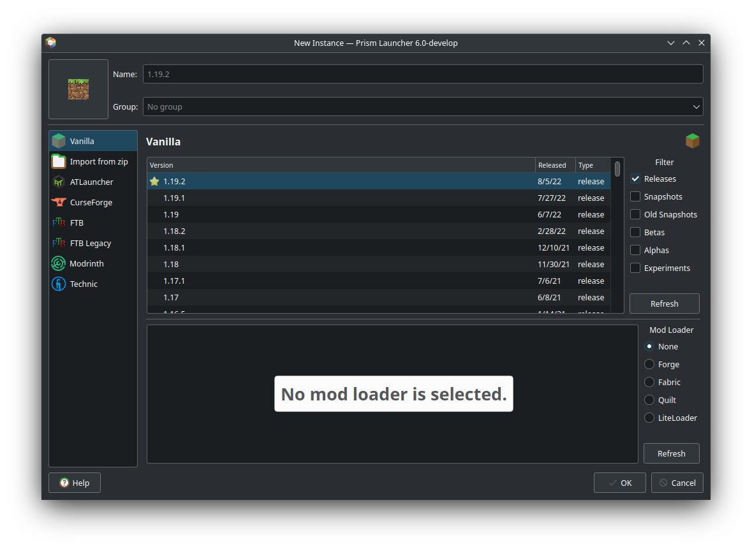The width and height of the screenshot is (752, 549).
Task: Select version 1.17.1 row
Action: [x=379, y=281]
